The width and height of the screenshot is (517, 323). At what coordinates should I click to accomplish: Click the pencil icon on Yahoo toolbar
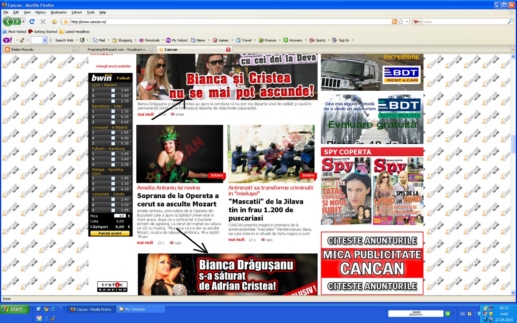(x=22, y=40)
